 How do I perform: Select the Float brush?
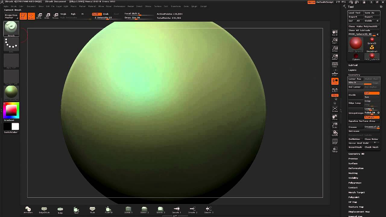76,210
